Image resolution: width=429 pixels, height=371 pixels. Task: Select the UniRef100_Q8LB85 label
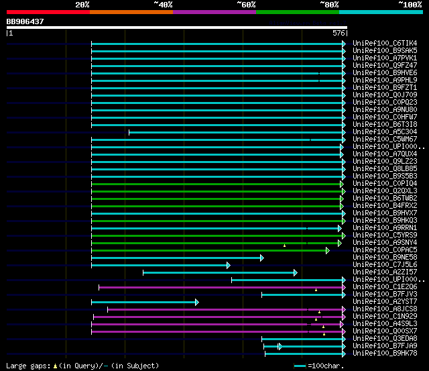click(385, 169)
